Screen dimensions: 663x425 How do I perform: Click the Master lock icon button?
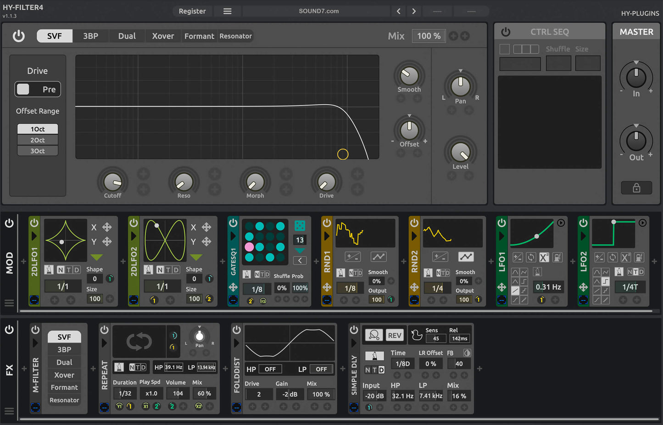(x=636, y=188)
